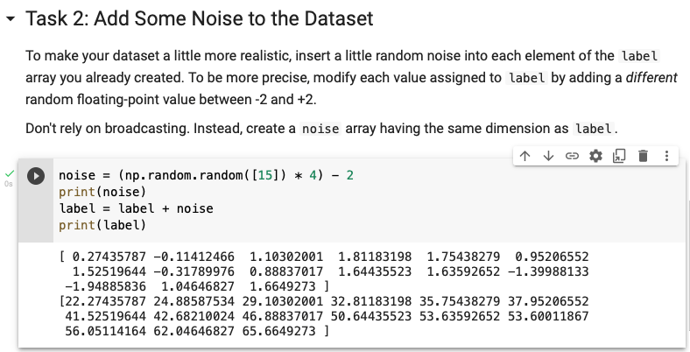Viewport: 690px width, 352px height.
Task: Click the label = label + noise line
Action: pos(135,208)
